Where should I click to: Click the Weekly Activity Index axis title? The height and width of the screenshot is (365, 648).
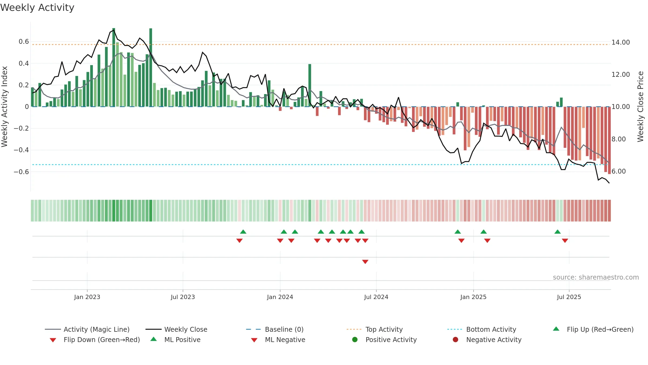click(4, 107)
